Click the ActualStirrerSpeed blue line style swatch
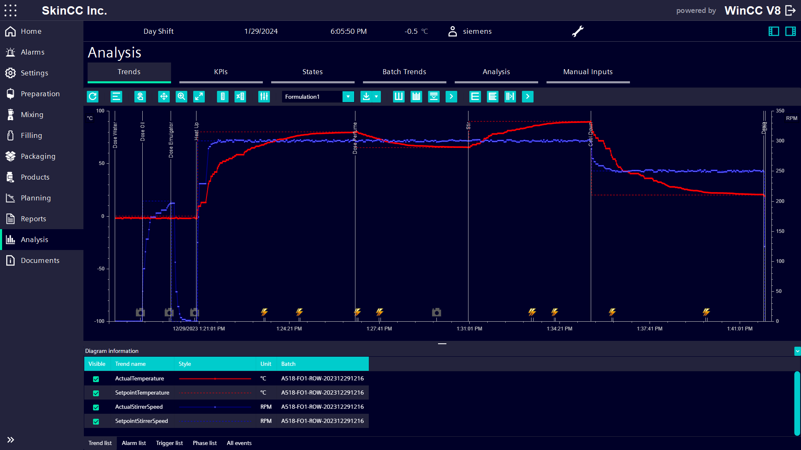801x450 pixels. tap(215, 407)
